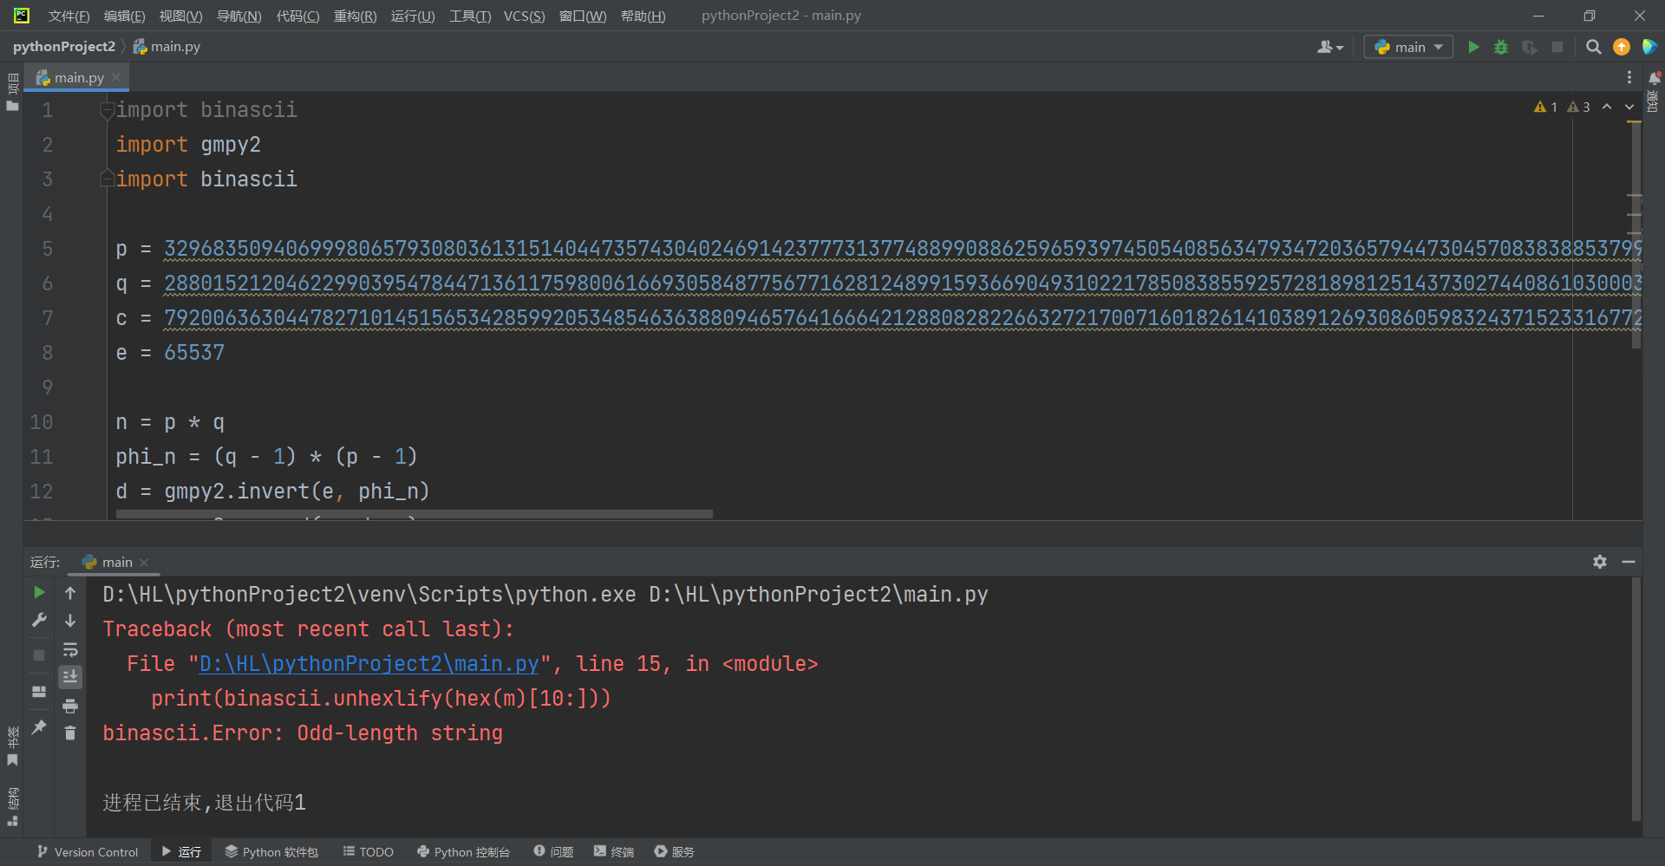Screen dimensions: 1665x866
Task: Open the editor tab options menu
Action: [x=1629, y=77]
